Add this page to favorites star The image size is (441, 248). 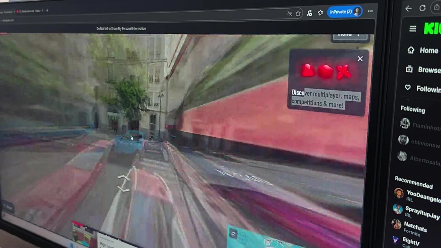pos(298,13)
